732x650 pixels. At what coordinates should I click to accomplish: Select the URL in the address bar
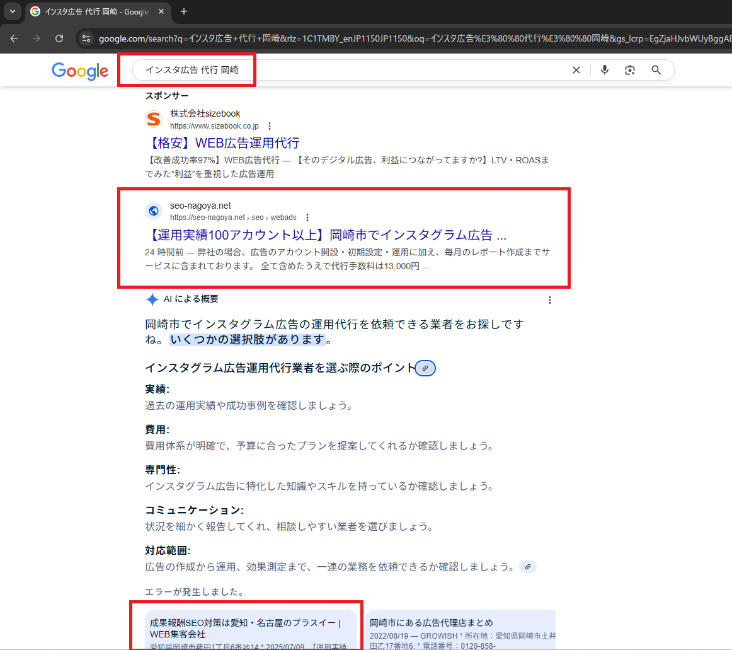(415, 38)
